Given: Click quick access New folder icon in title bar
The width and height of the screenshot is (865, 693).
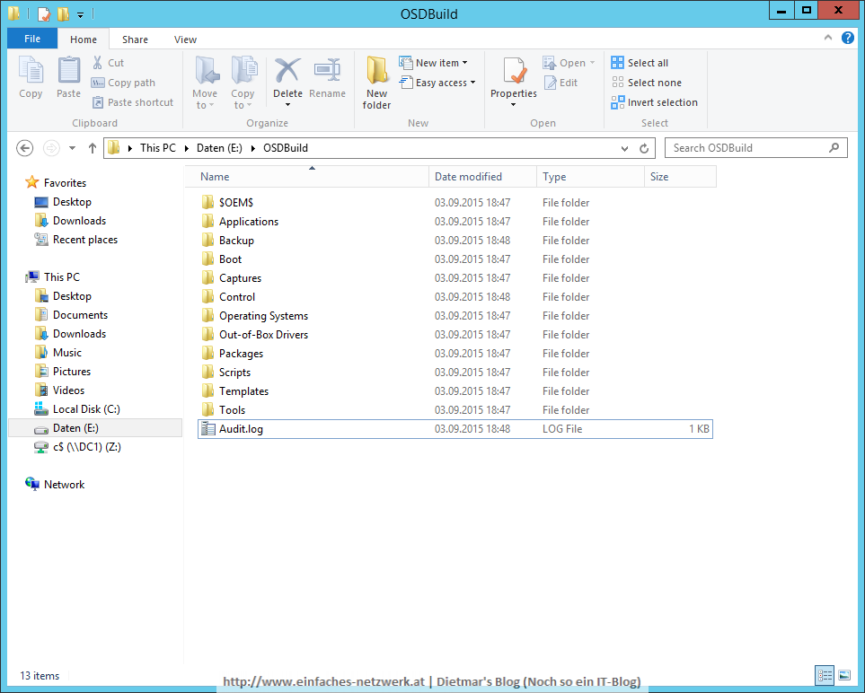Looking at the screenshot, I should point(63,13).
